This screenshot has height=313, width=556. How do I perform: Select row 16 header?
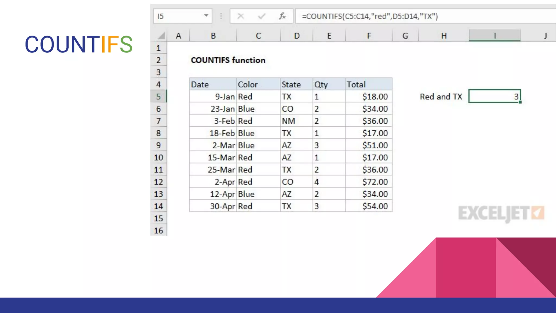coord(159,230)
